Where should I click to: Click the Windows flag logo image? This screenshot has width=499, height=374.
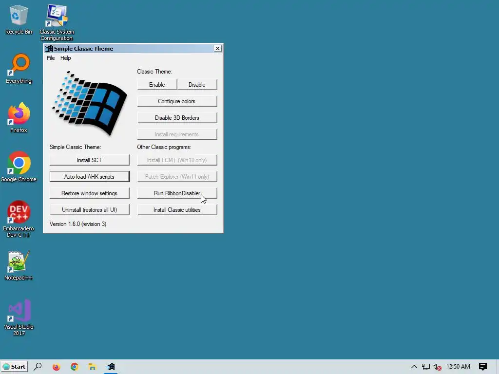point(90,104)
